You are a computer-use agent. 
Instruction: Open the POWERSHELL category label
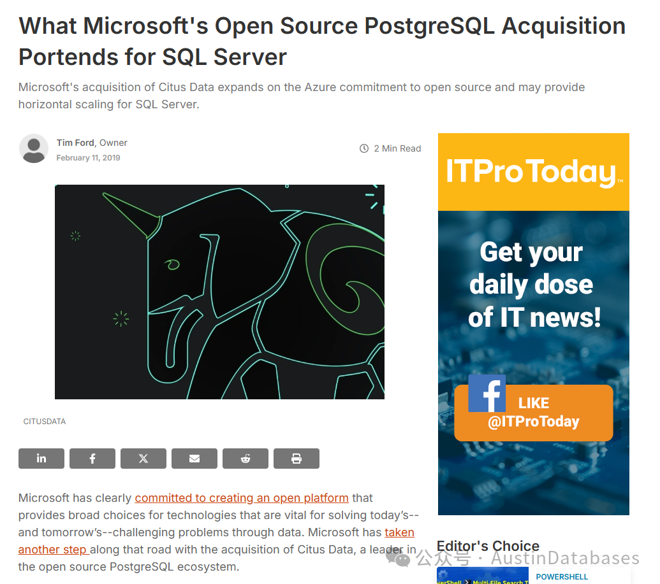pos(562,577)
